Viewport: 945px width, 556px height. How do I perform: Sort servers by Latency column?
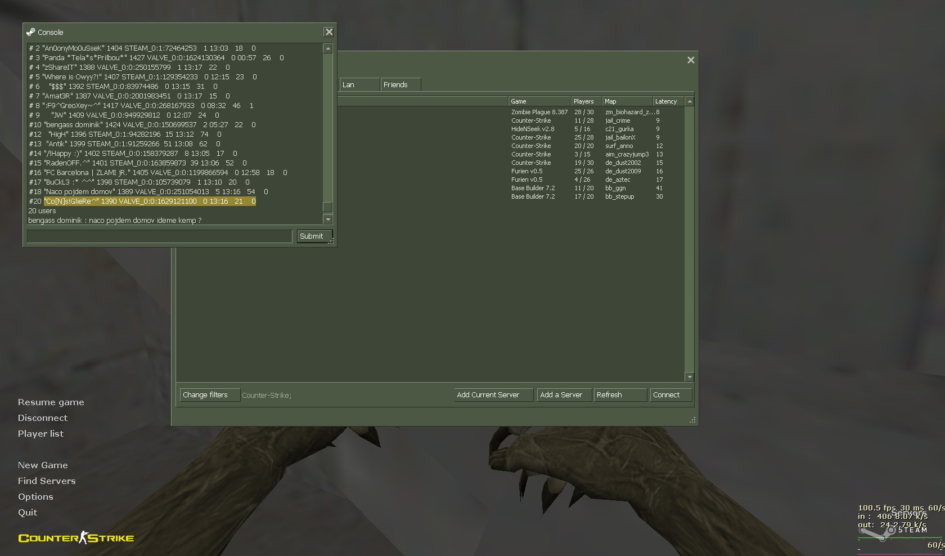pyautogui.click(x=668, y=101)
